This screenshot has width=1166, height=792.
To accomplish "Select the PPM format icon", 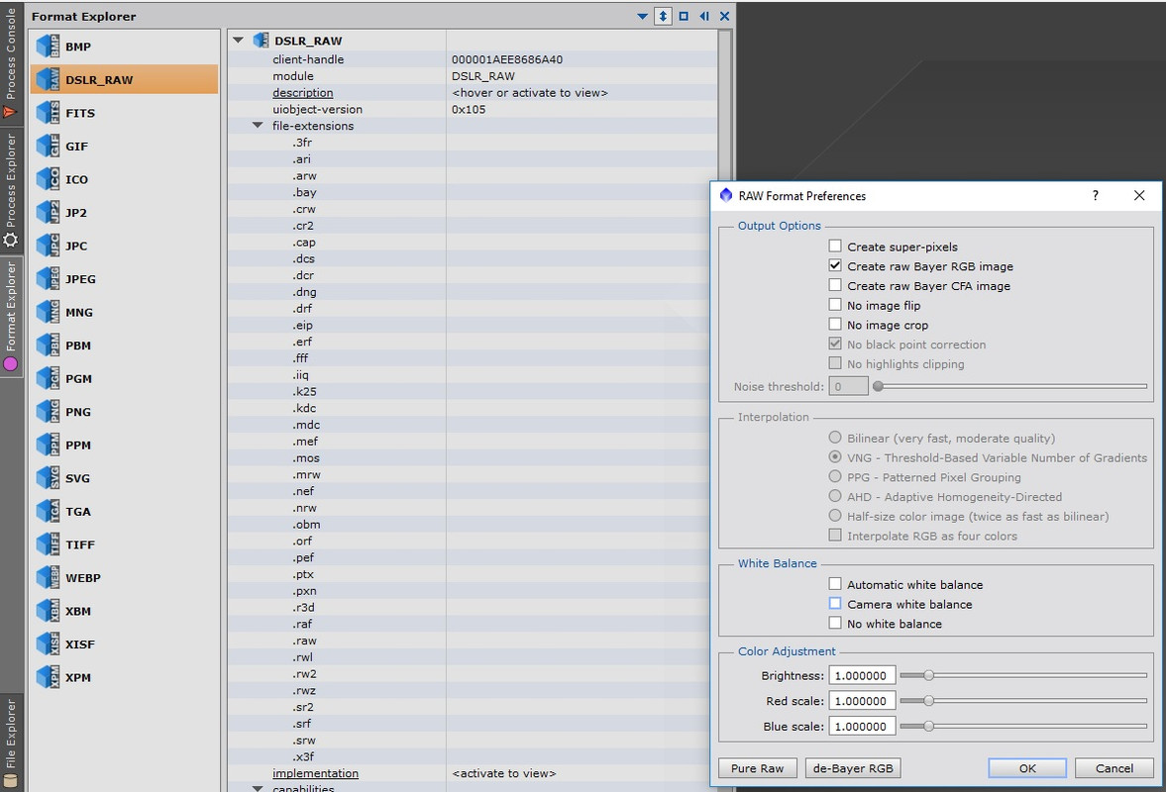I will pos(49,445).
